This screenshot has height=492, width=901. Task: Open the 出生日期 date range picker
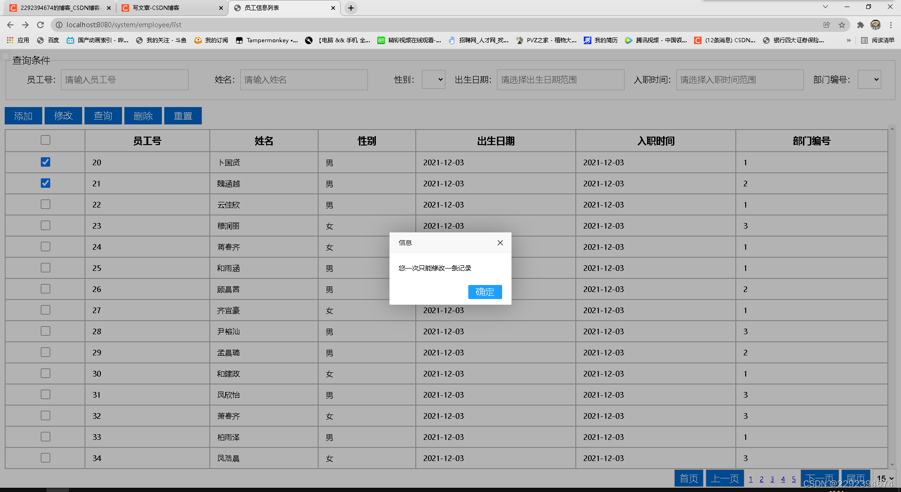click(x=560, y=80)
